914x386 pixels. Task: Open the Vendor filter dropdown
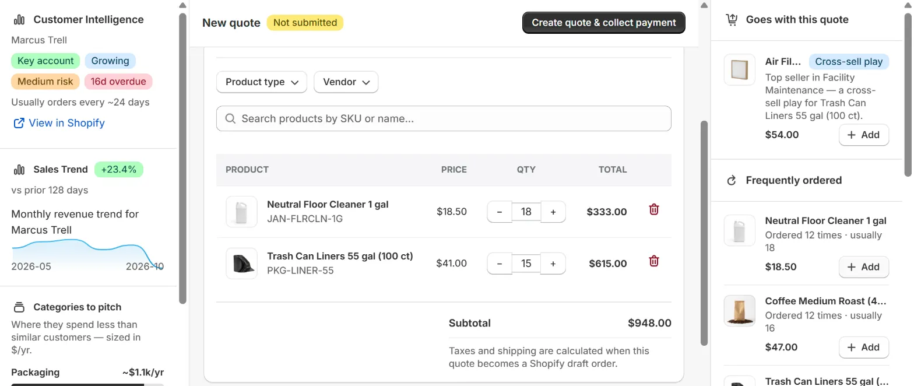(x=346, y=82)
